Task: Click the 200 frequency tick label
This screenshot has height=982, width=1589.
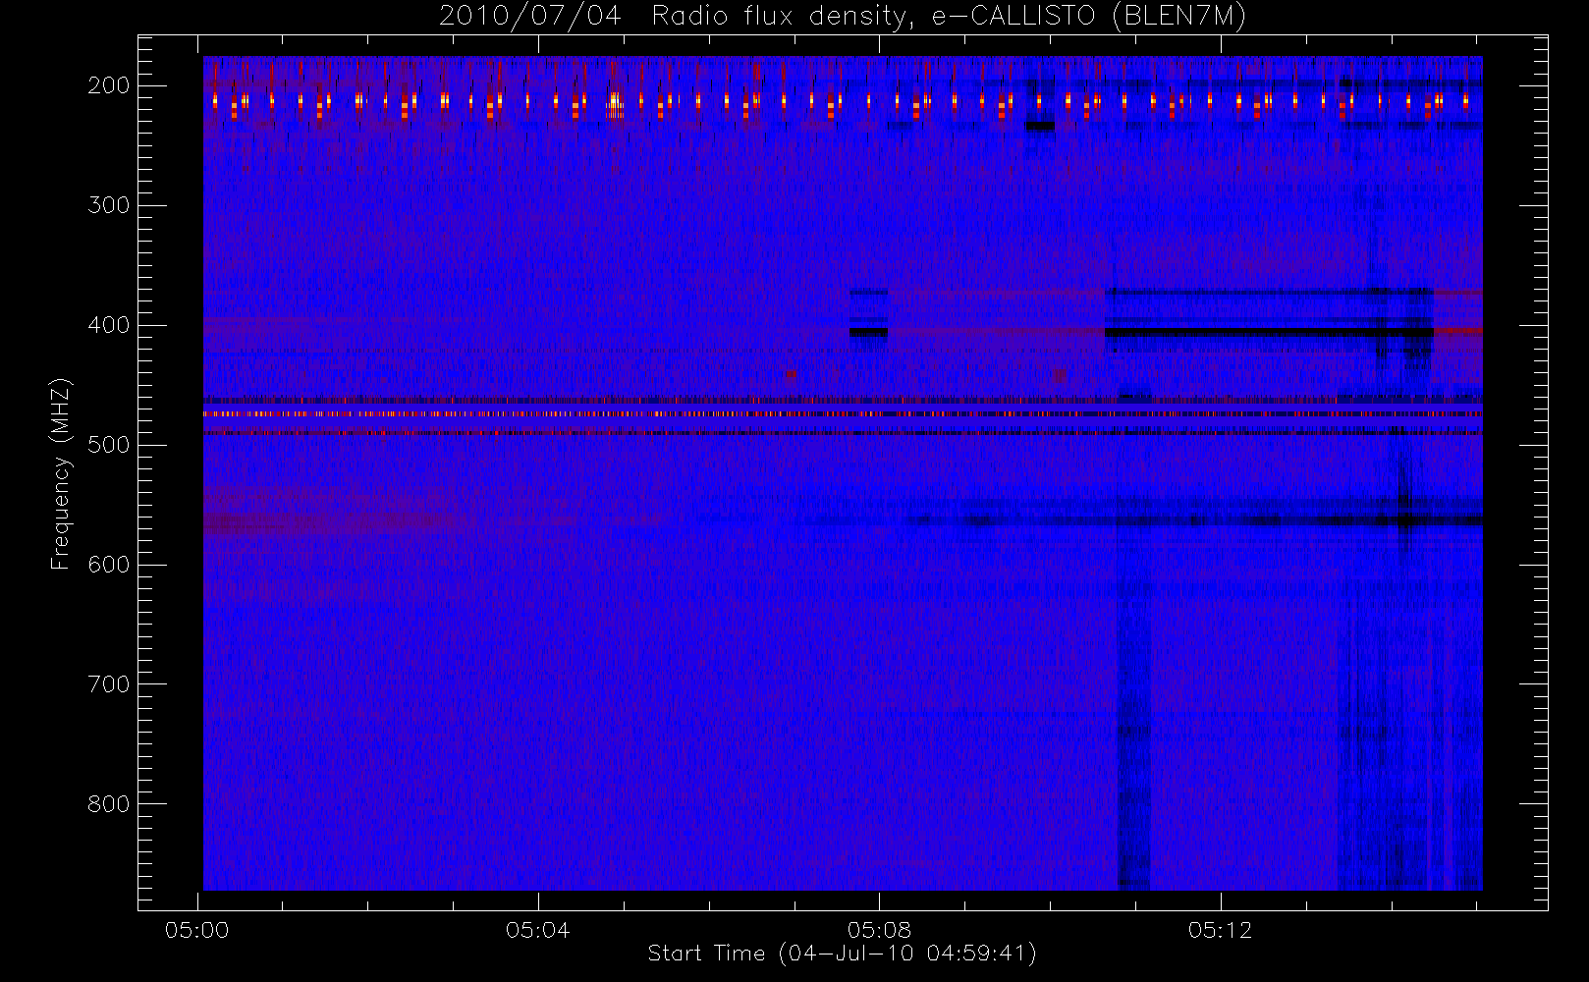Action: (109, 85)
